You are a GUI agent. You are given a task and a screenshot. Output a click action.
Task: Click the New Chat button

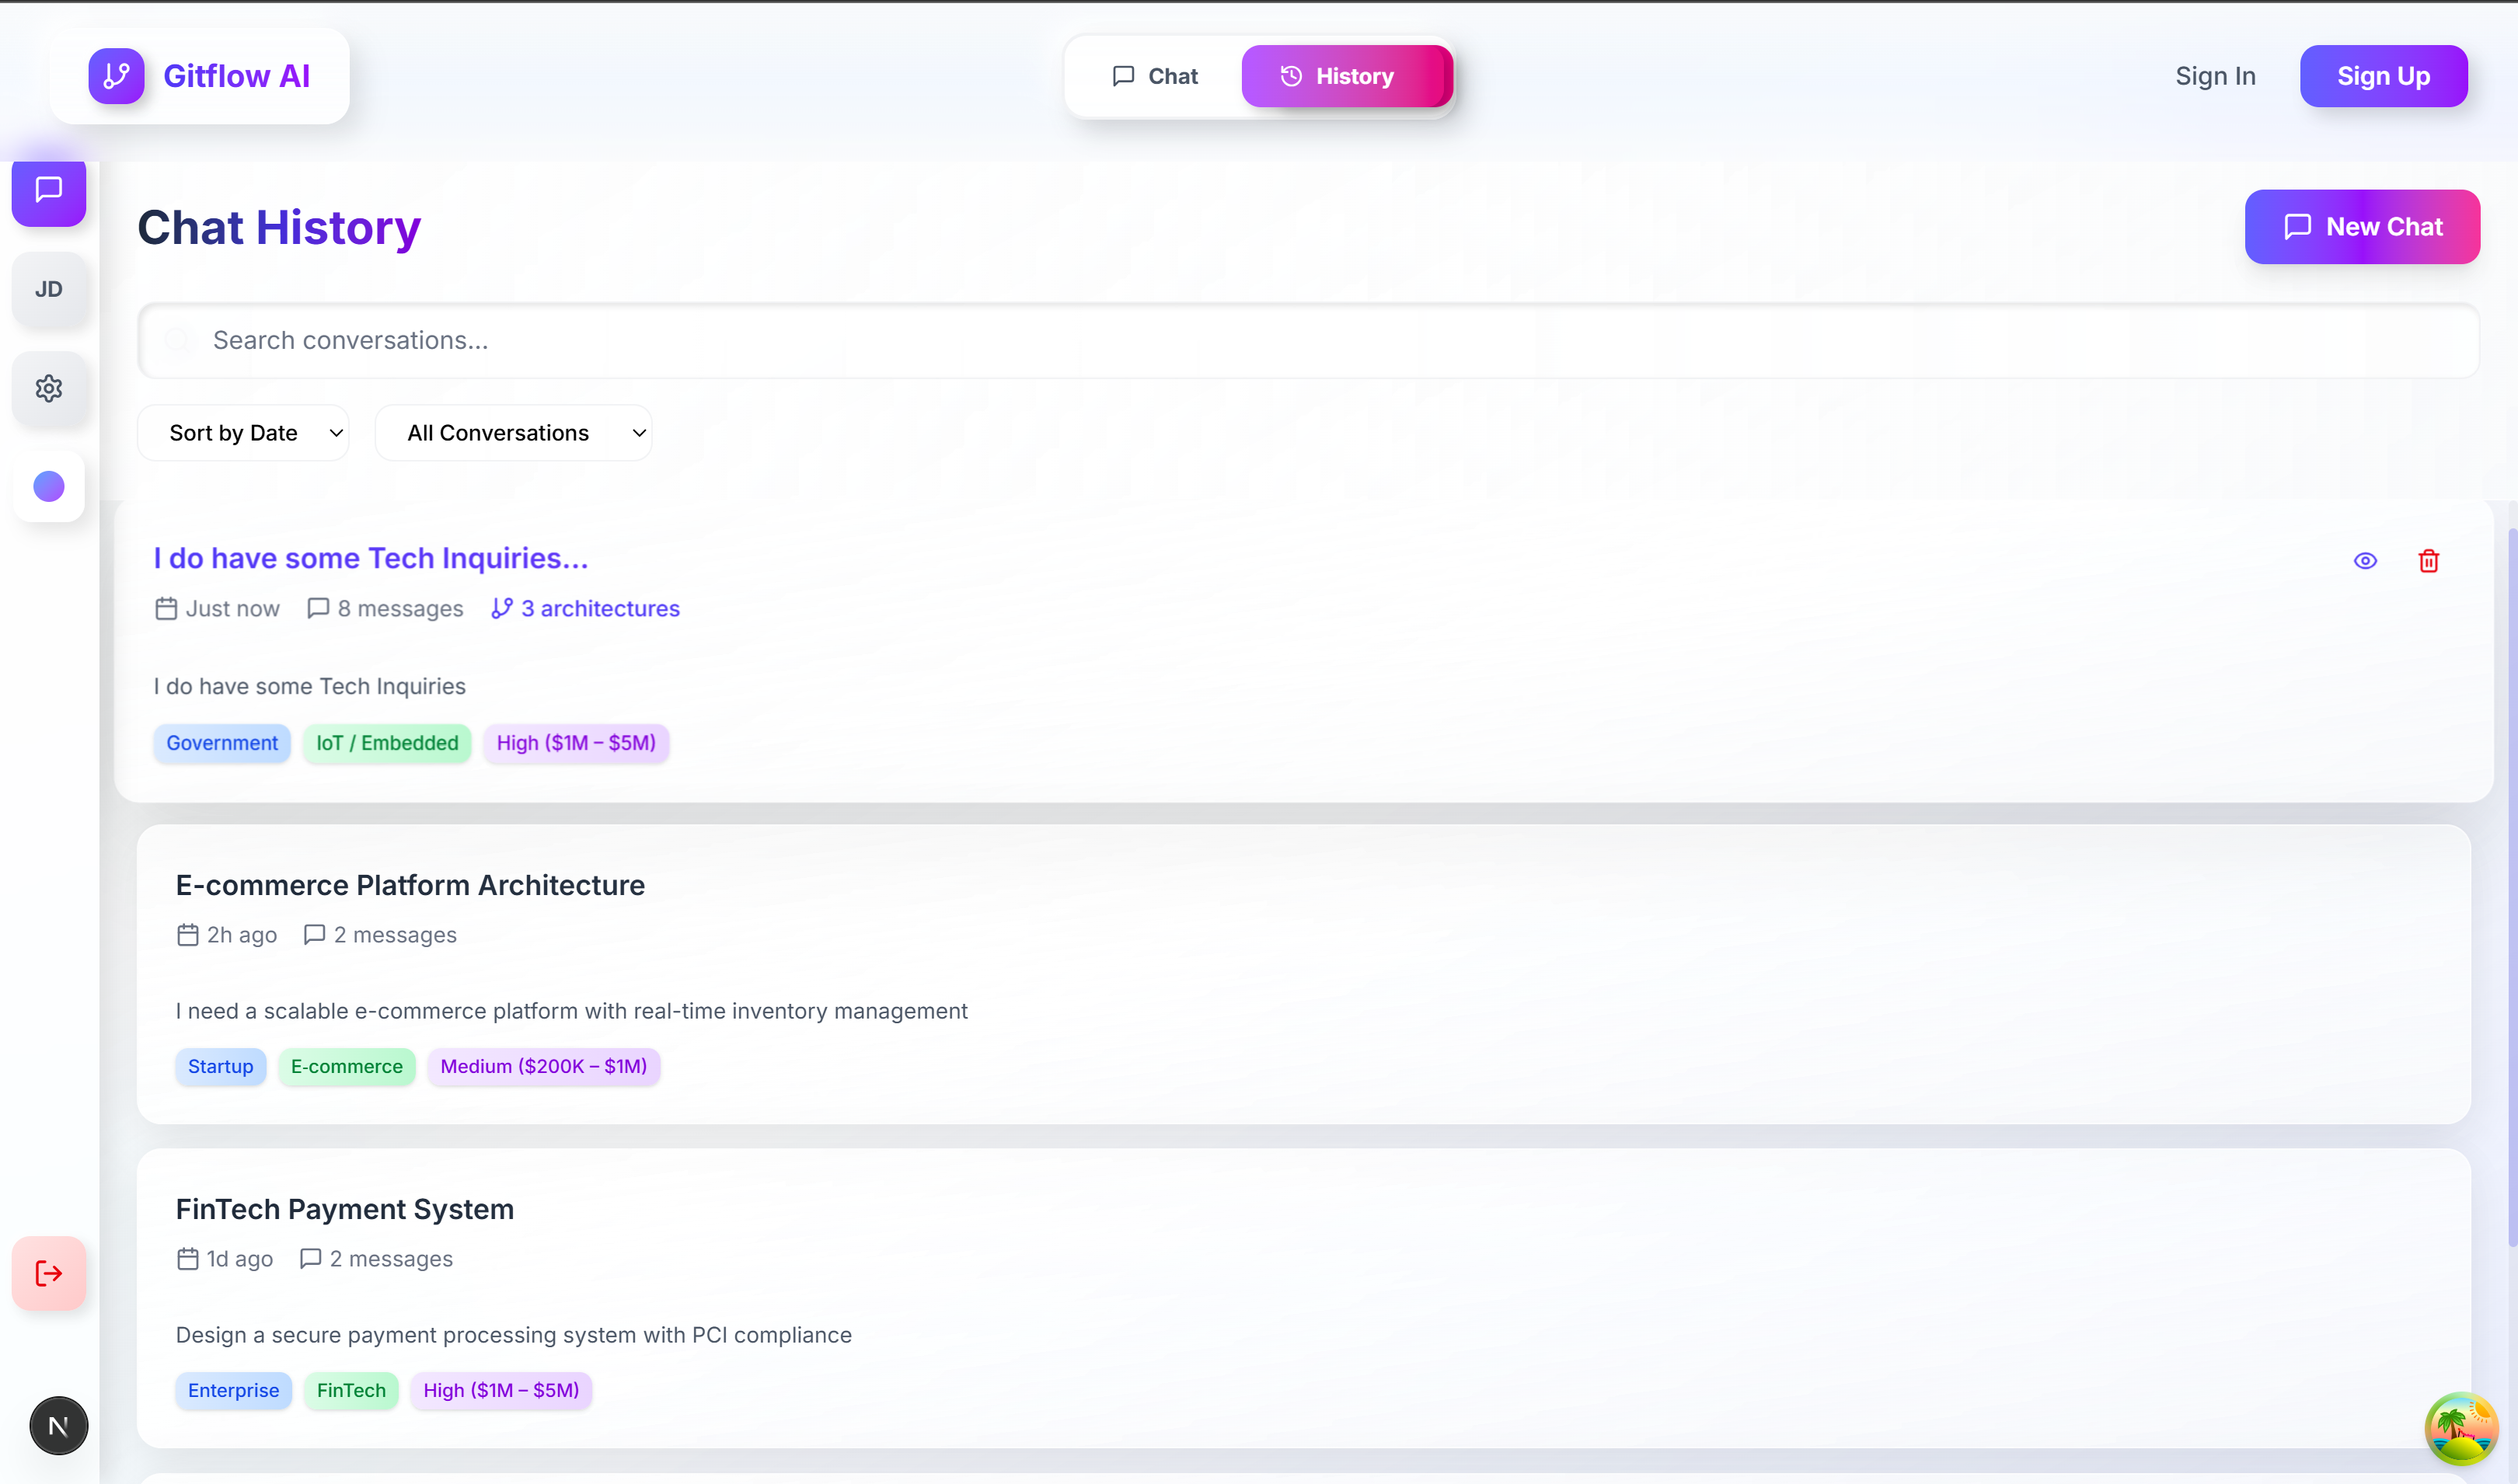click(2362, 227)
